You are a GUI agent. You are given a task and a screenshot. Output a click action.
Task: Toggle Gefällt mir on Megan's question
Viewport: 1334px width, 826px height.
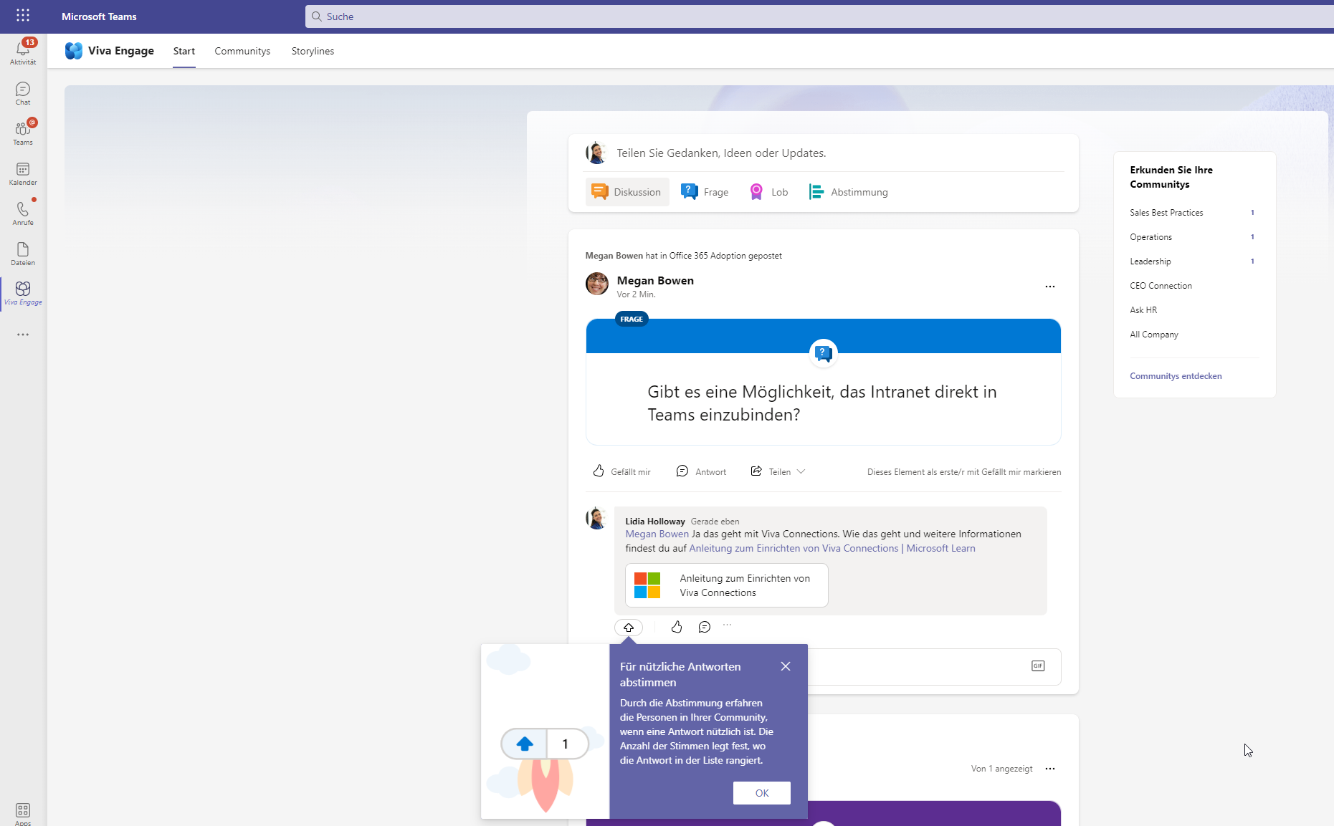click(621, 471)
